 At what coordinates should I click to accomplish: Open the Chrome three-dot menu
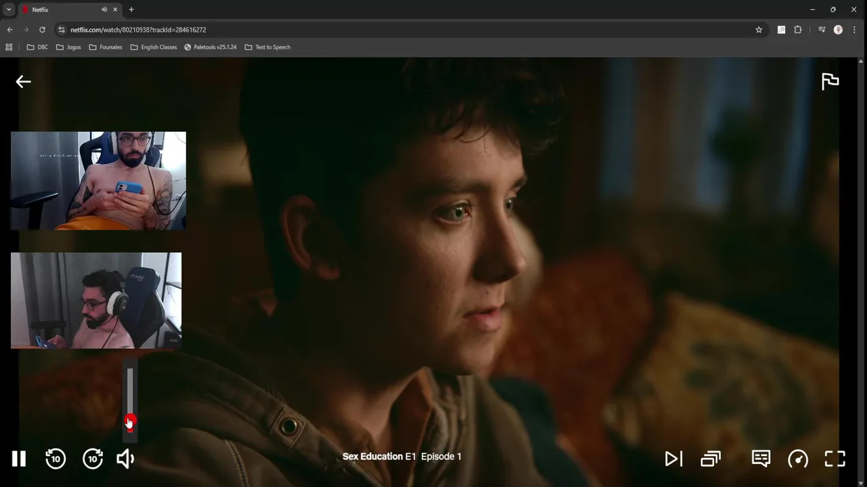pyautogui.click(x=854, y=30)
